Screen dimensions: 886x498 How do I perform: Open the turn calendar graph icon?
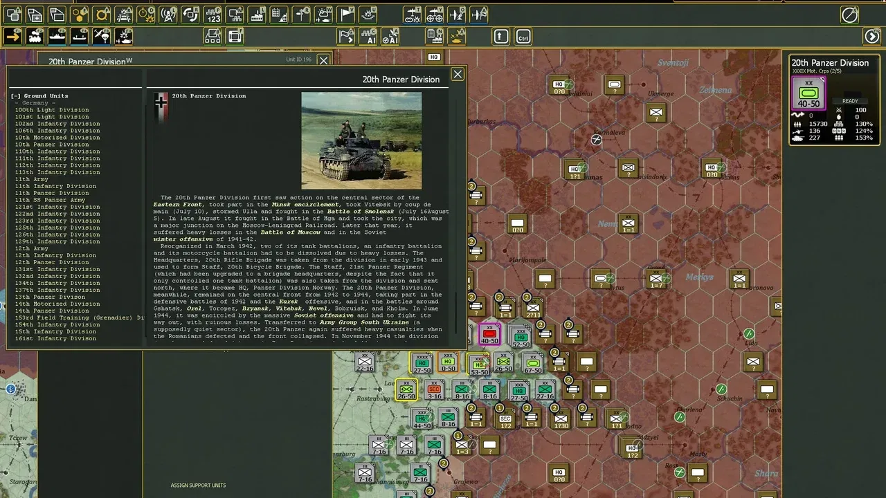pos(278,14)
